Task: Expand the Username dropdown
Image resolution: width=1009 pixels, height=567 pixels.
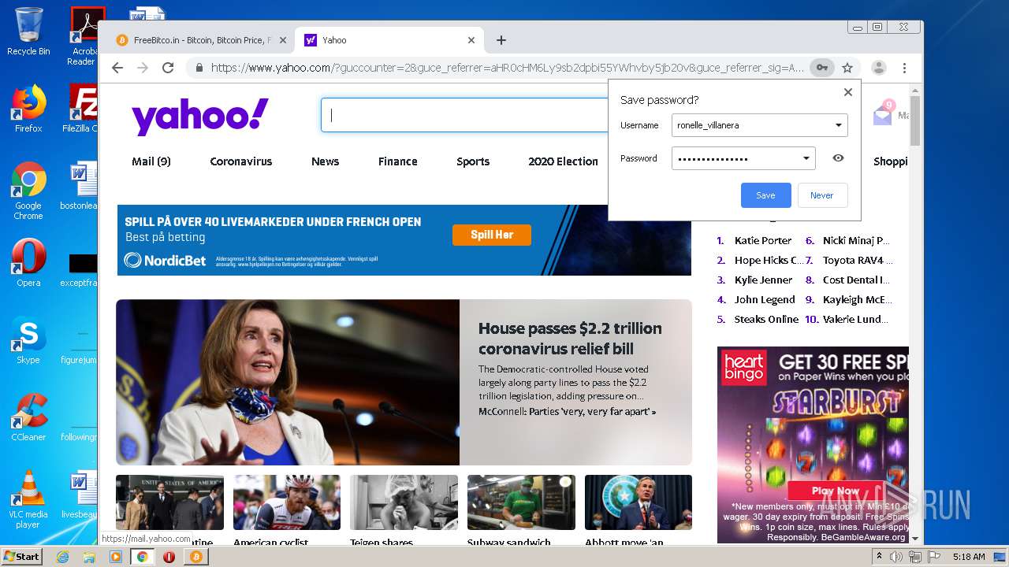Action: [x=838, y=125]
